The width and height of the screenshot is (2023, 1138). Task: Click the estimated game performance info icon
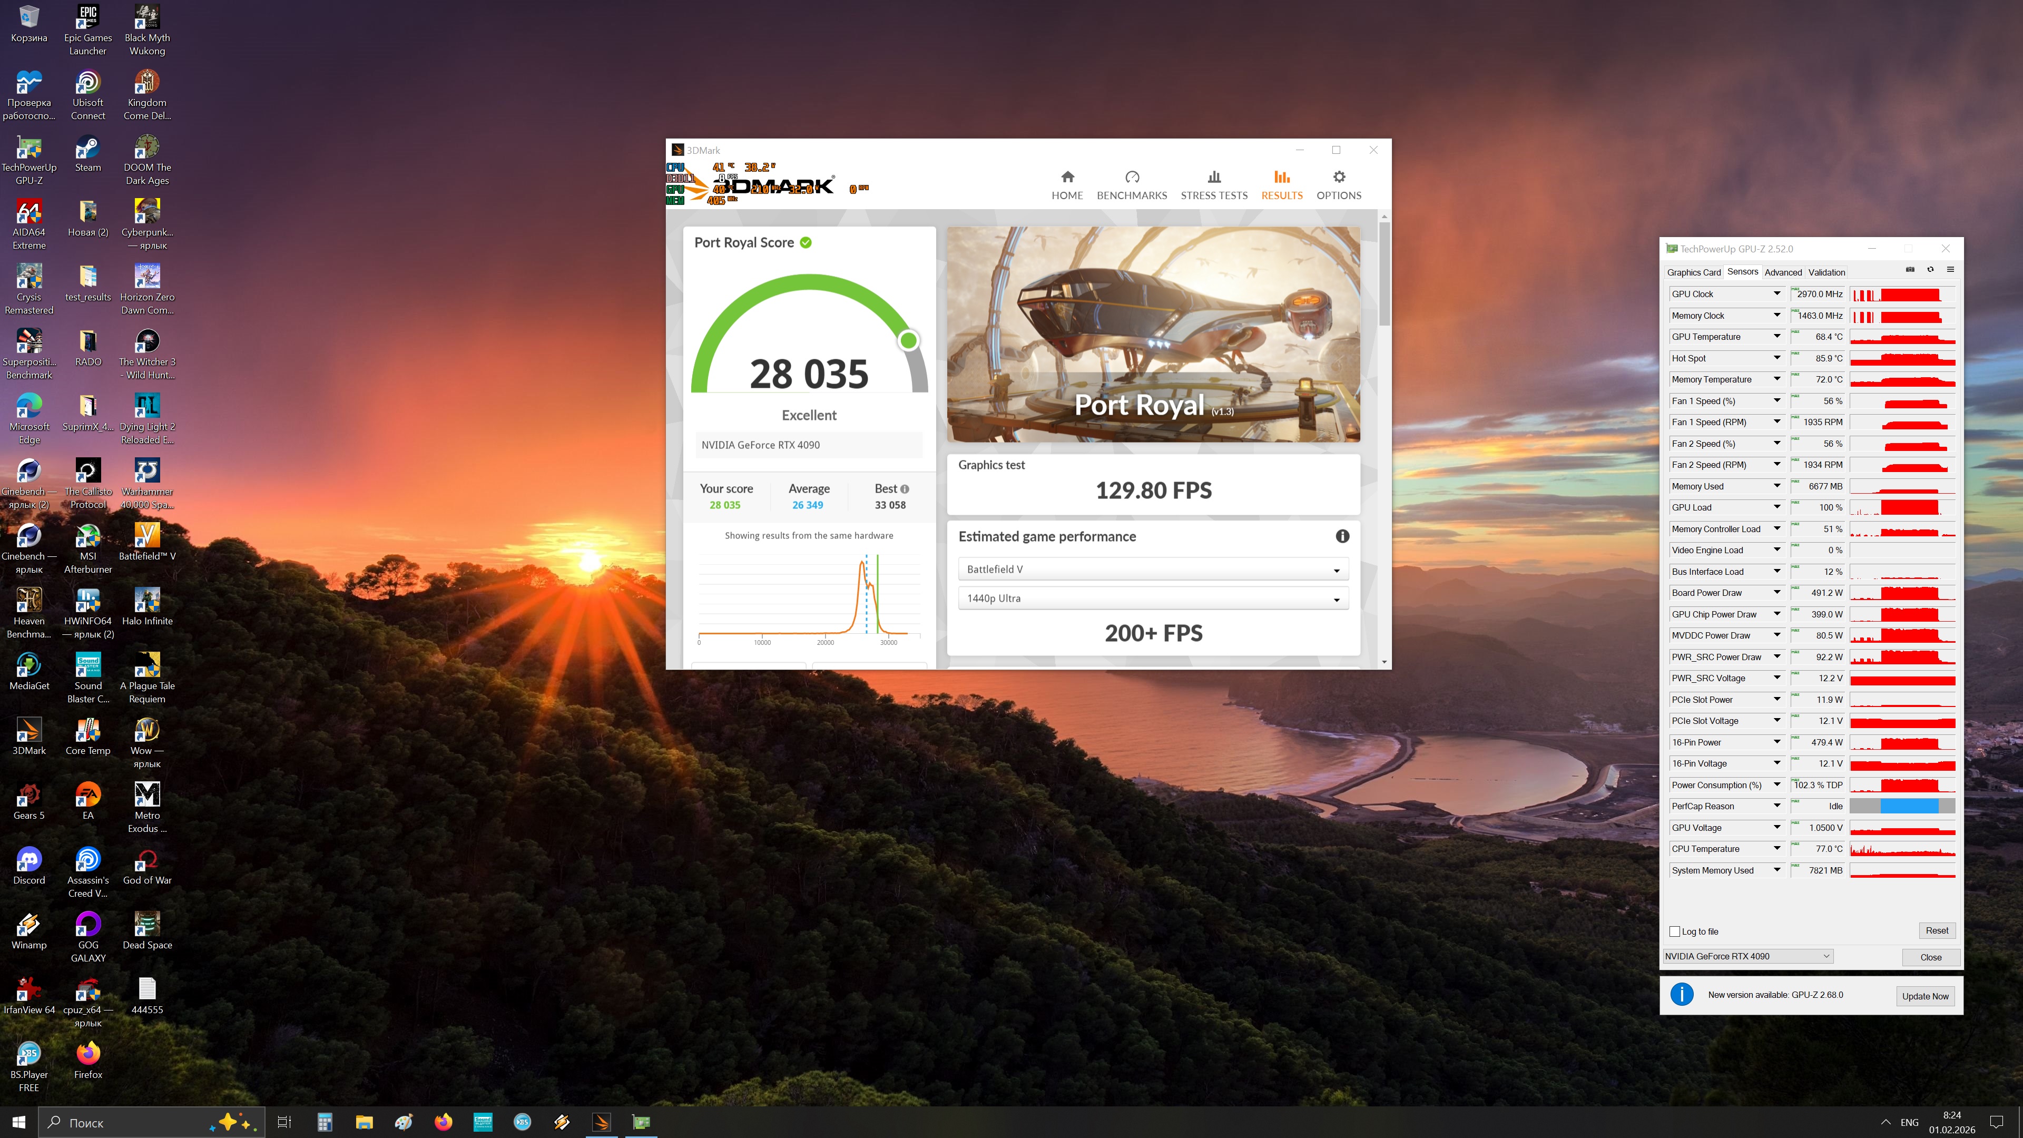1342,536
